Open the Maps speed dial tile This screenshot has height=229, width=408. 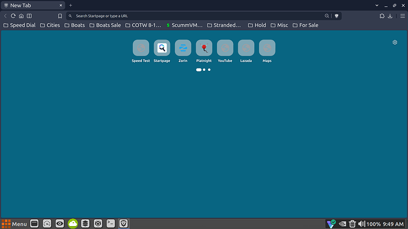[267, 51]
